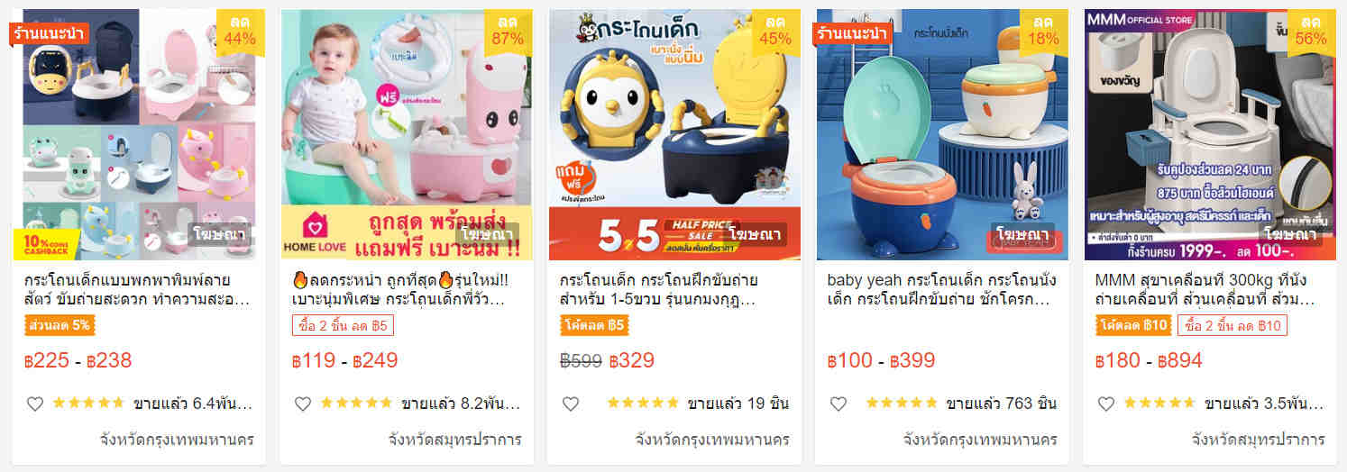The height and width of the screenshot is (472, 1347).
Task: Open the animal print portable potty thumbnail
Action: (139, 135)
